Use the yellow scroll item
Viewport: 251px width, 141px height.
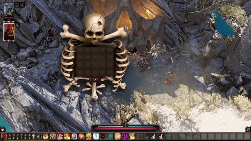coord(132,137)
